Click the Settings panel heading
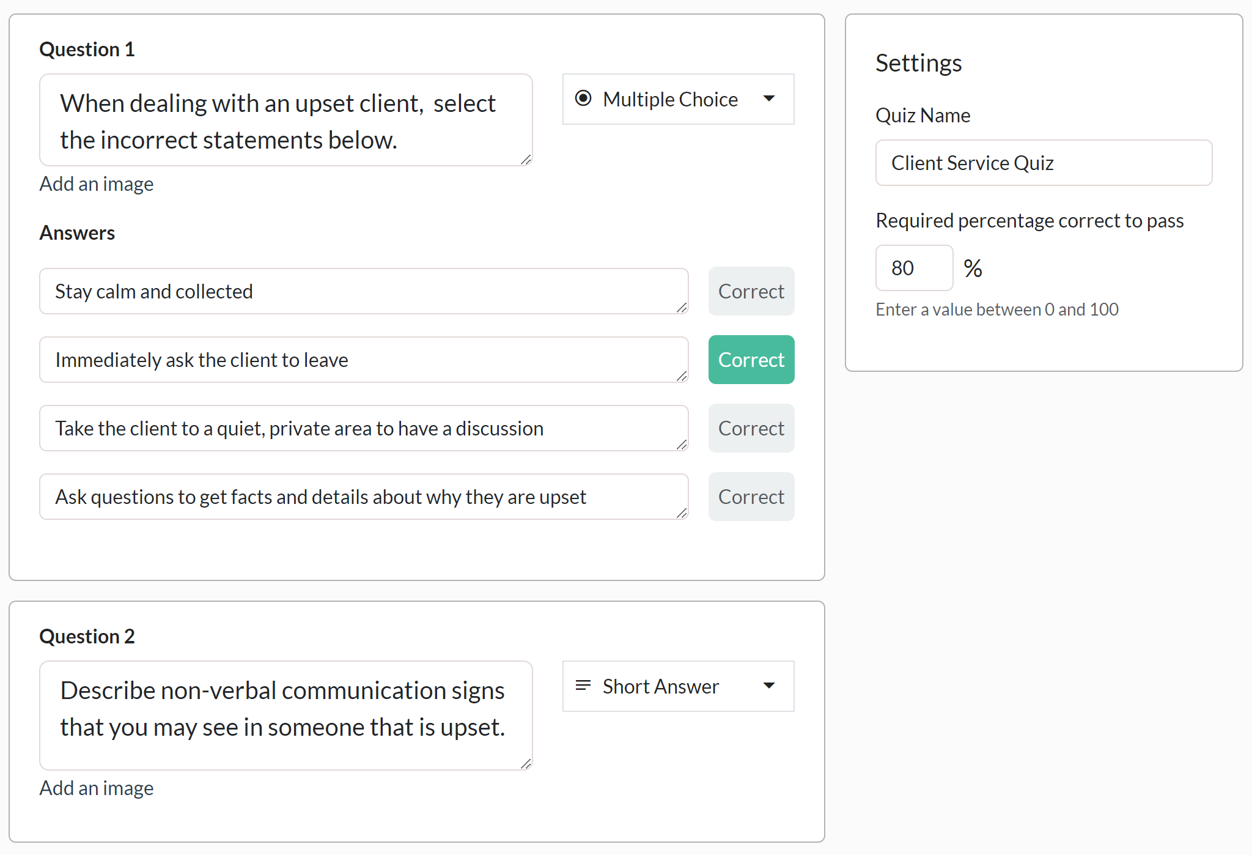Screen dimensions: 1252x855 coord(919,62)
